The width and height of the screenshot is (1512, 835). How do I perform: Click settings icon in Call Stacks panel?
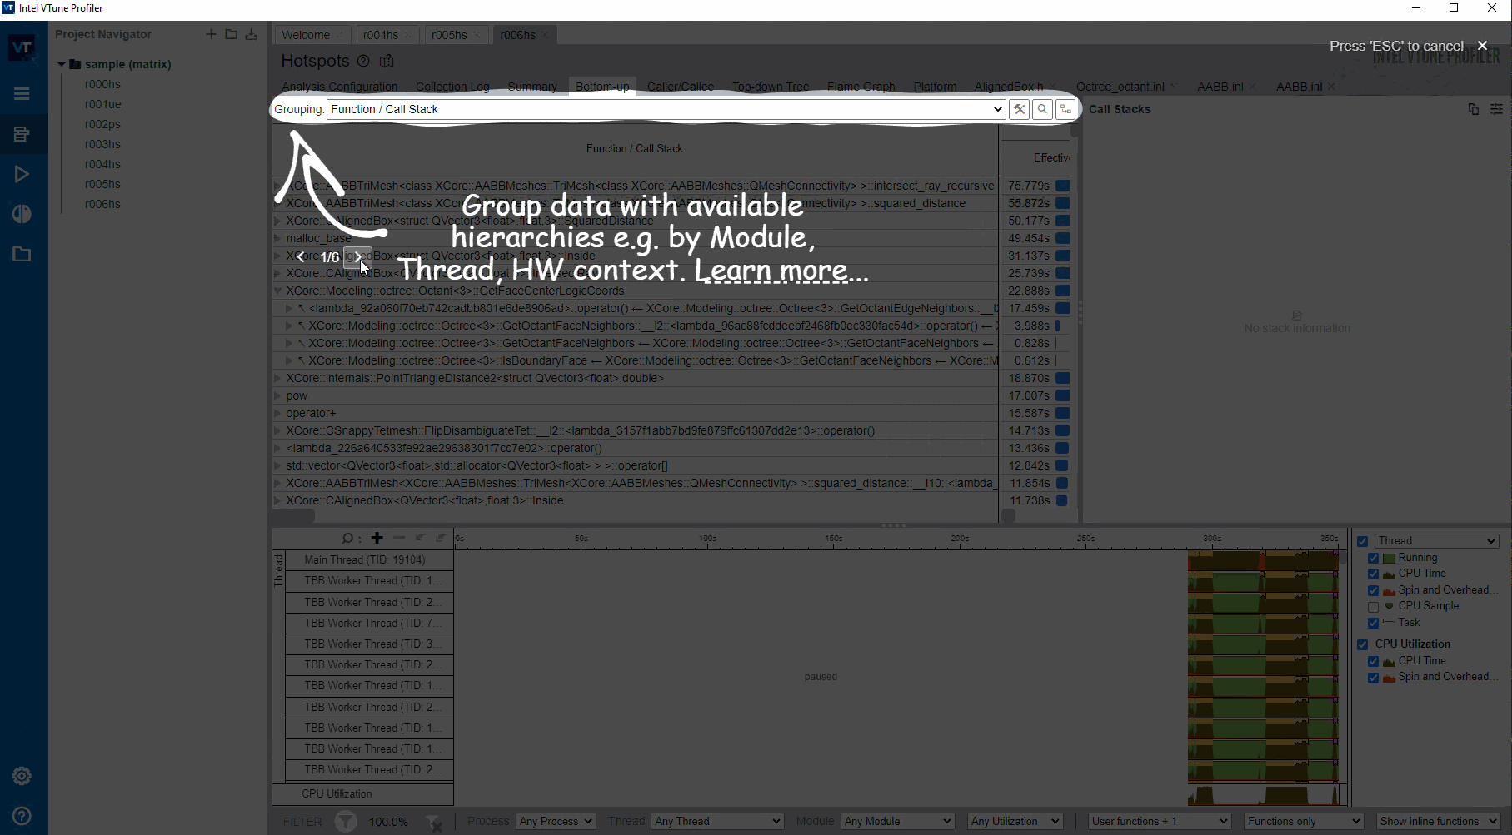tap(1496, 109)
